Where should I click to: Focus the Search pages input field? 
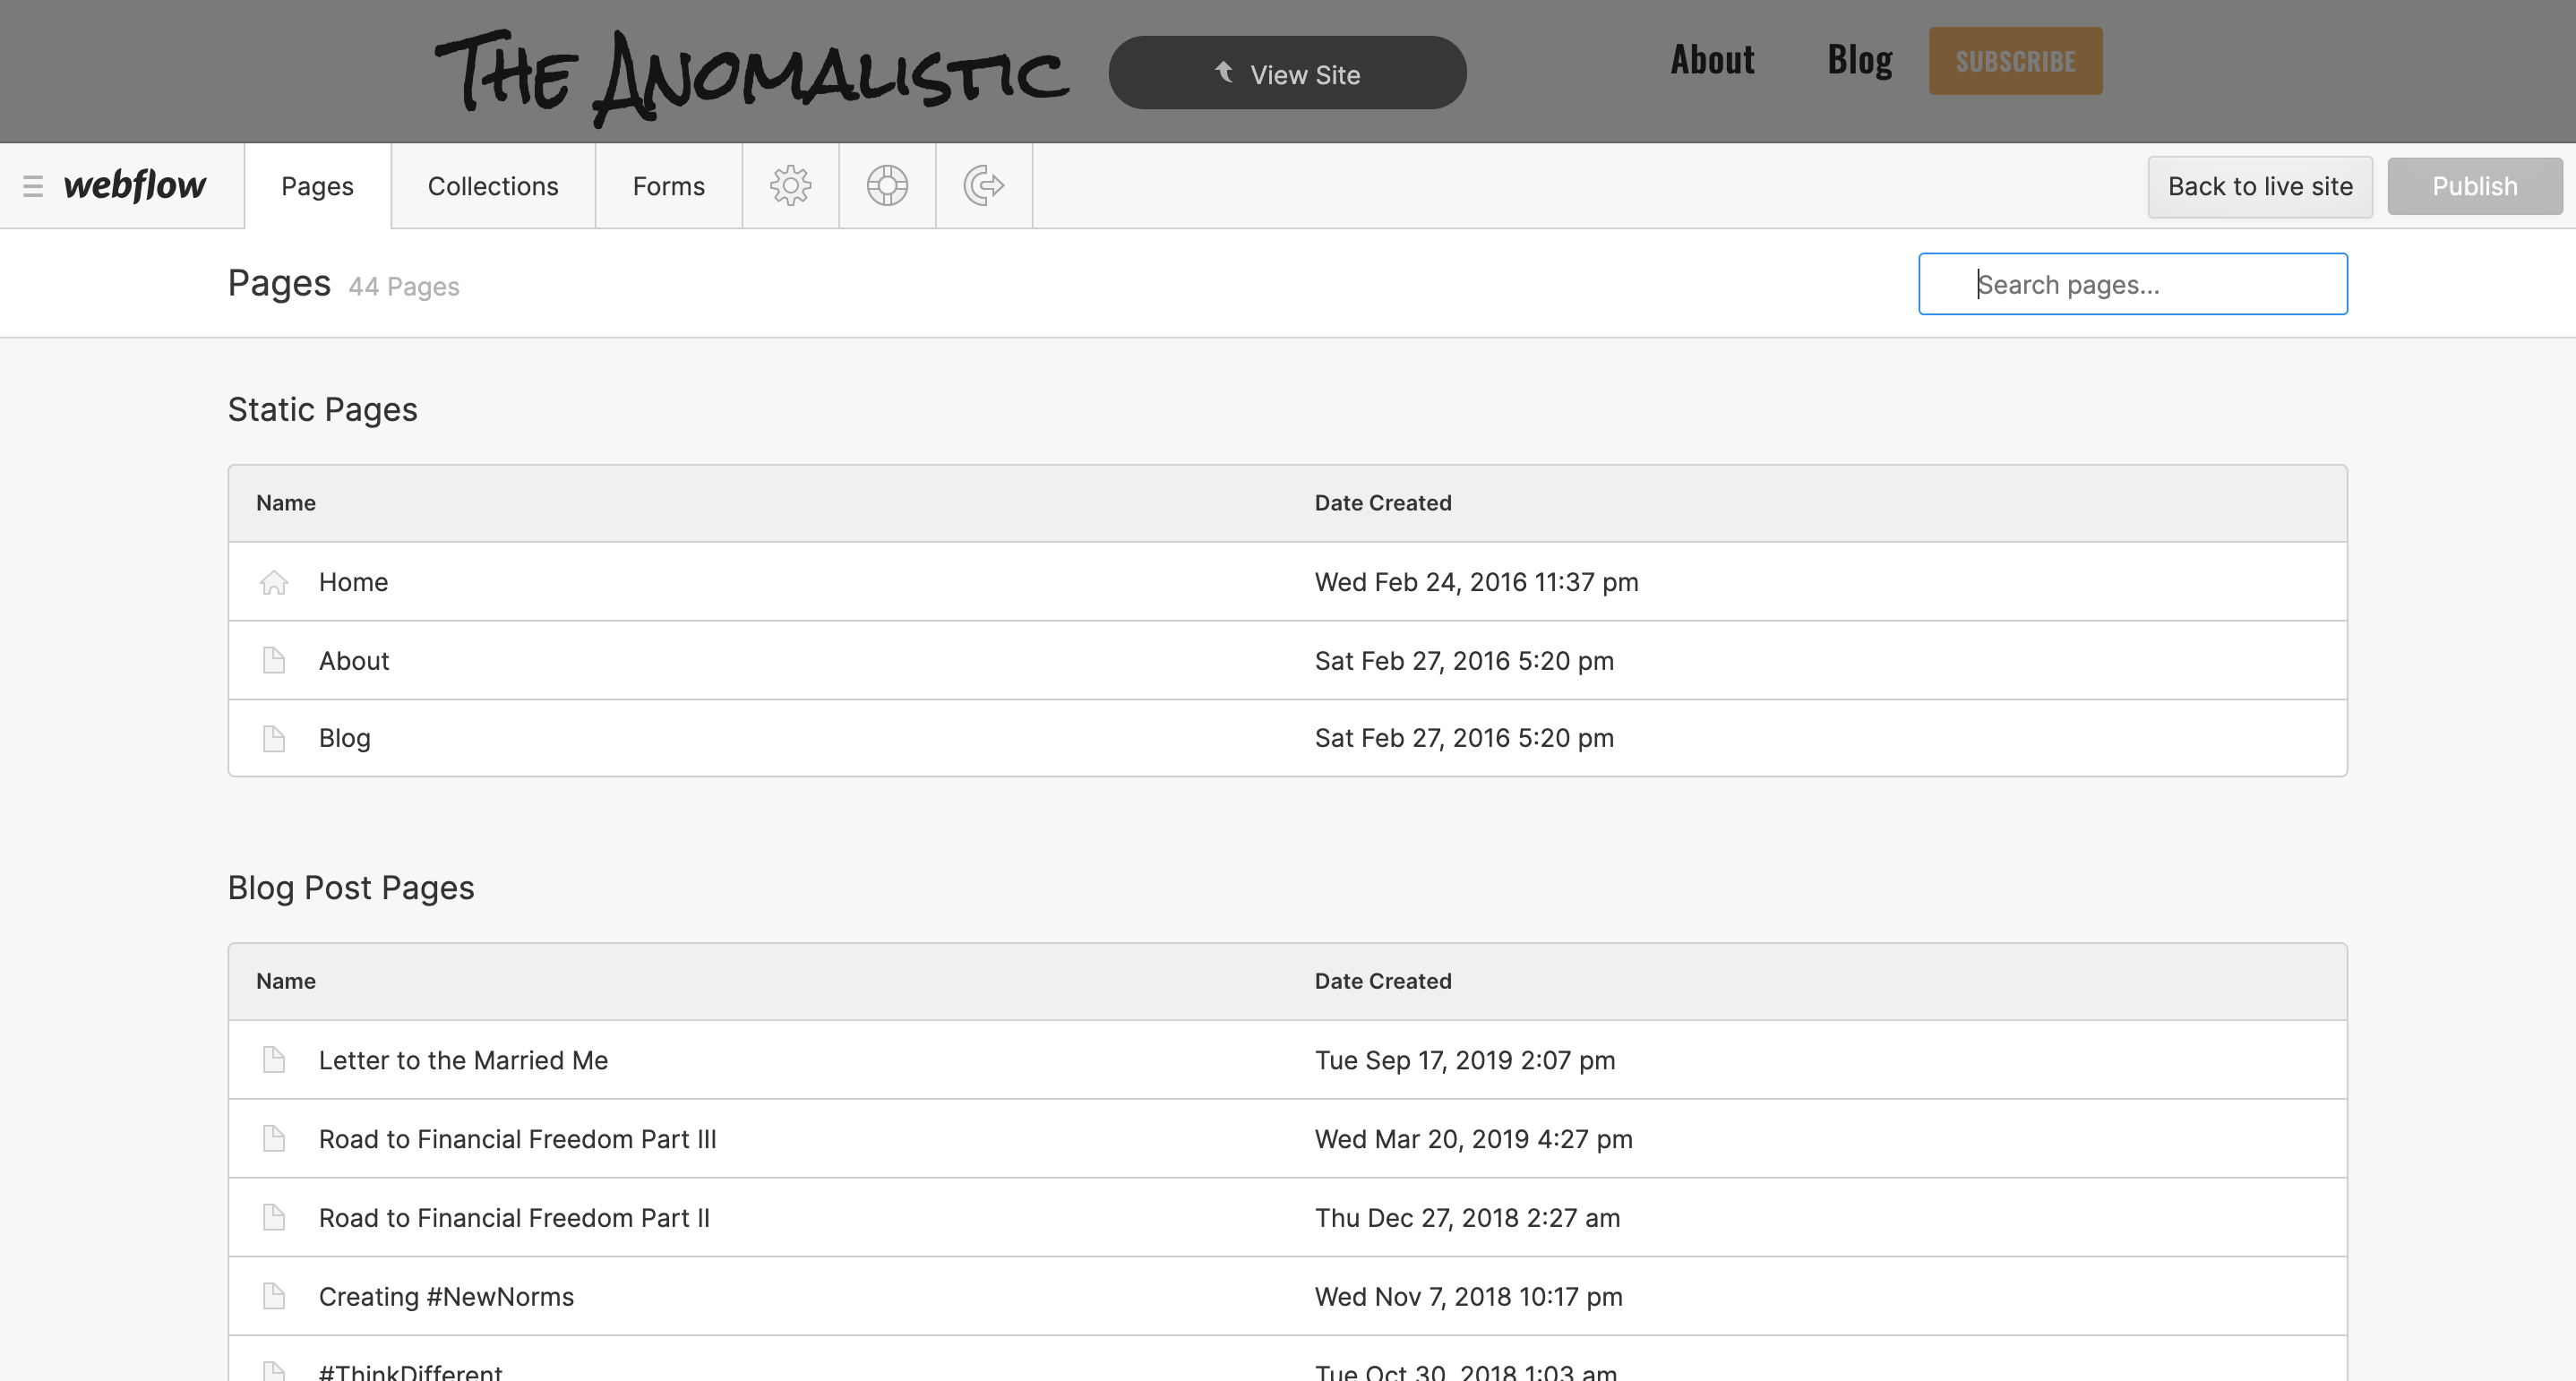click(2132, 284)
